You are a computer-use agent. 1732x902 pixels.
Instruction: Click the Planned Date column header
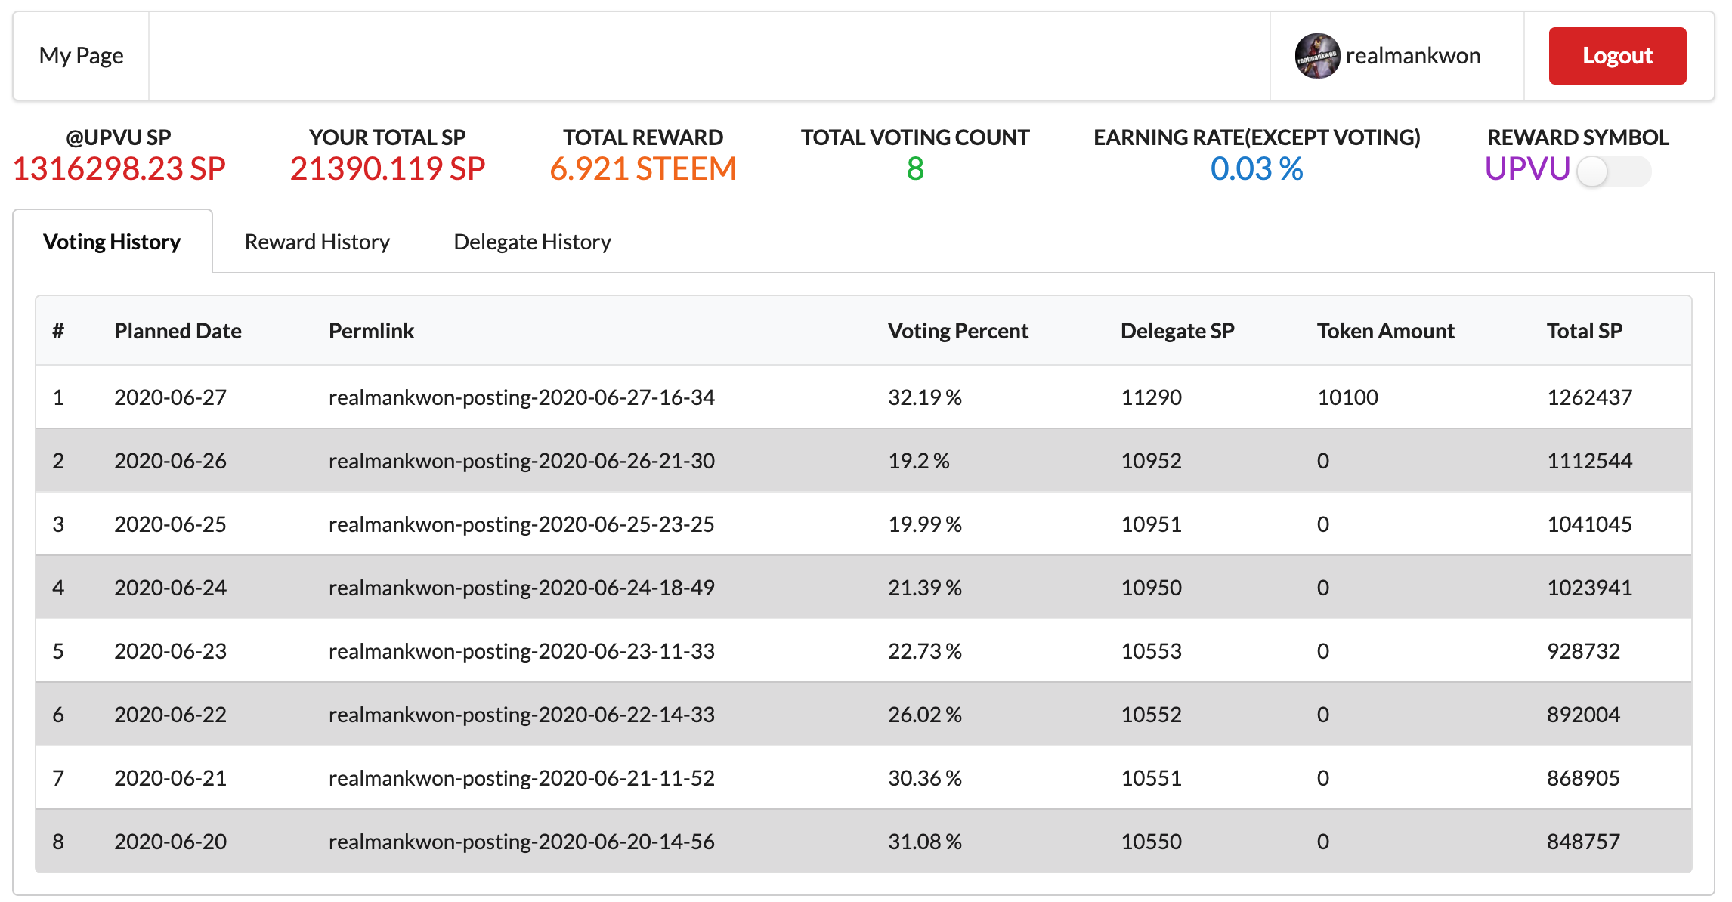click(x=178, y=331)
